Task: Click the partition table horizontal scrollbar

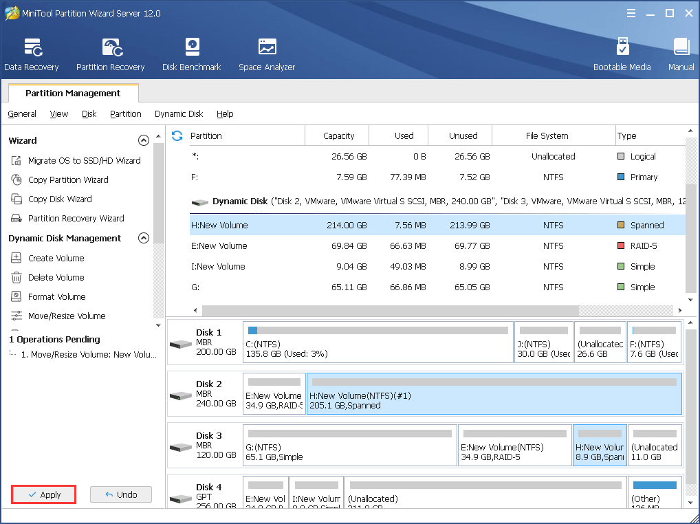Action: point(390,310)
